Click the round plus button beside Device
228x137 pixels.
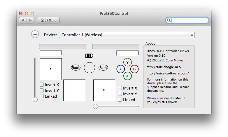pyautogui.click(x=35, y=34)
